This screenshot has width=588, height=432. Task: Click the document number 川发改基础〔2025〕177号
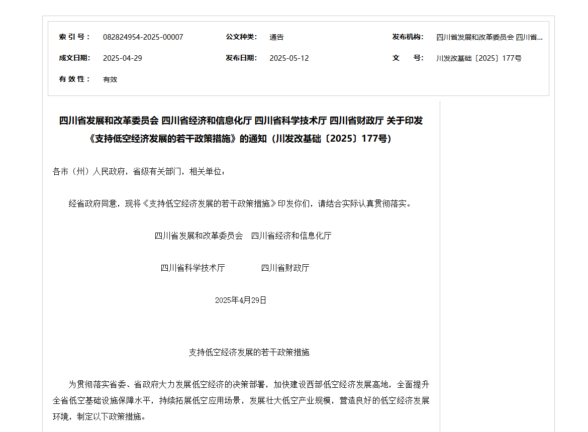point(478,58)
